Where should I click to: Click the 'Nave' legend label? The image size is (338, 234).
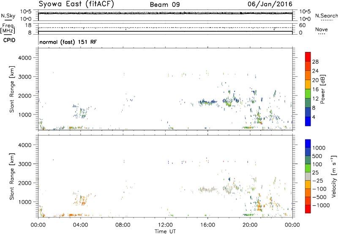point(321,29)
